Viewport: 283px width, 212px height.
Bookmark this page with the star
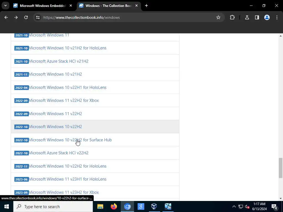tap(218, 17)
